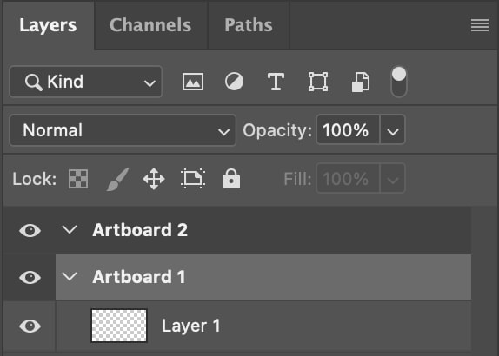The image size is (499, 356).
Task: Toggle visibility of Layer 1
Action: pyautogui.click(x=30, y=326)
